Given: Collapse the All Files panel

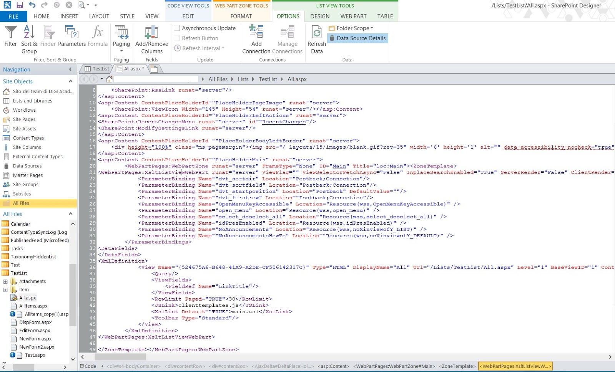Looking at the screenshot, I should [x=70, y=214].
